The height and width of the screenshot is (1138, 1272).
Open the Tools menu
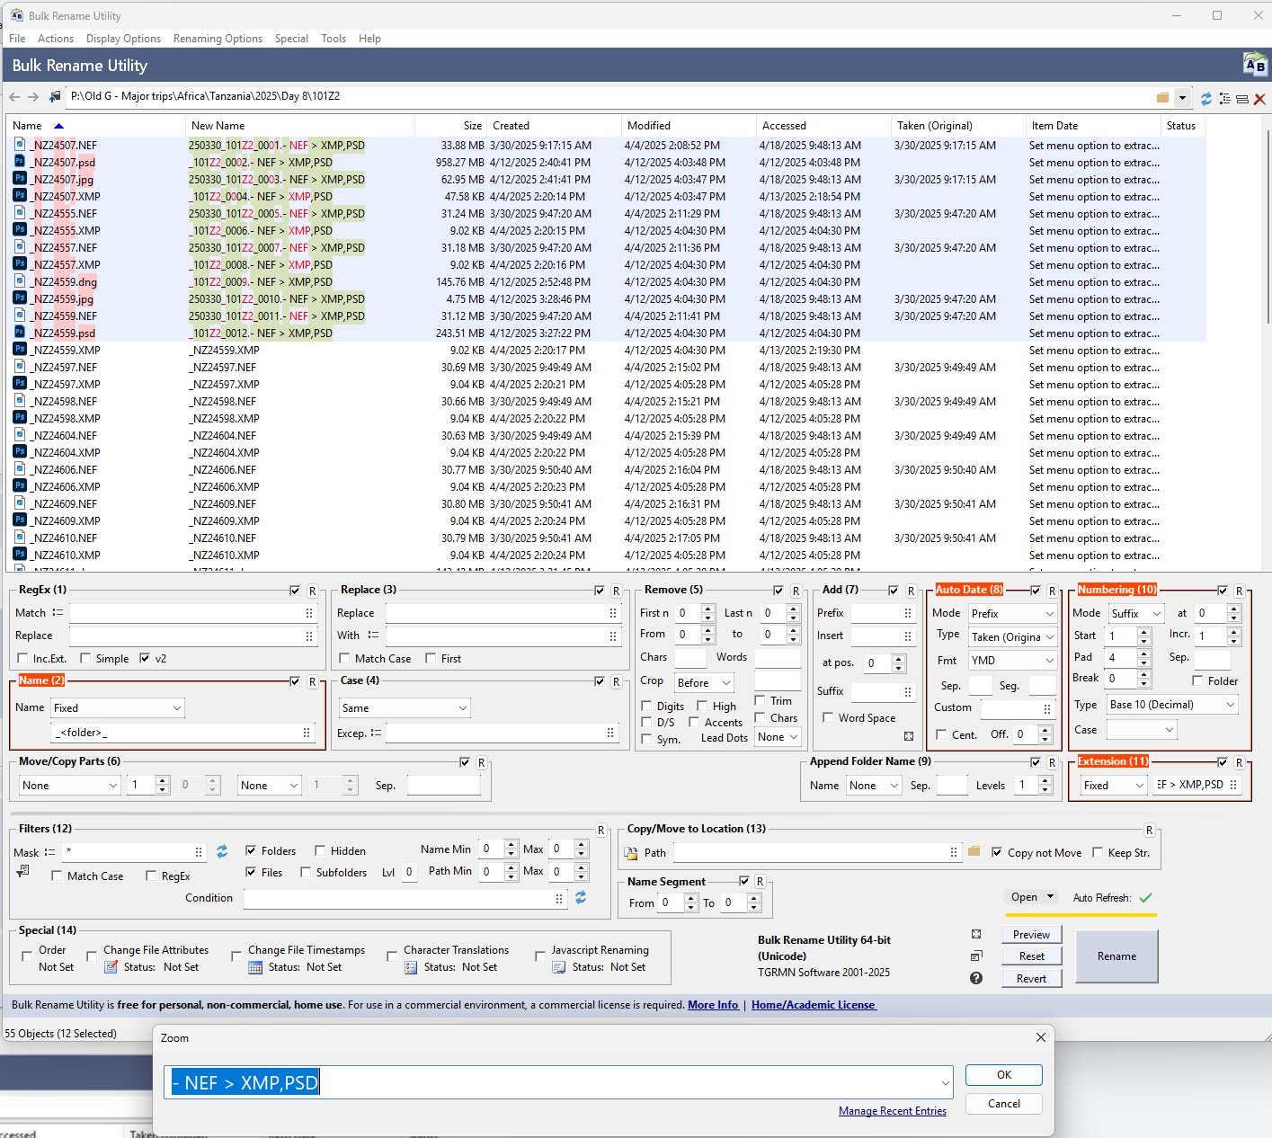pos(334,39)
